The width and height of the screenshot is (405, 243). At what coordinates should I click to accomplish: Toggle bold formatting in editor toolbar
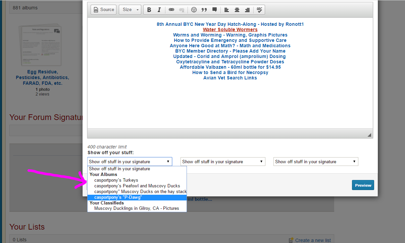[x=149, y=10]
